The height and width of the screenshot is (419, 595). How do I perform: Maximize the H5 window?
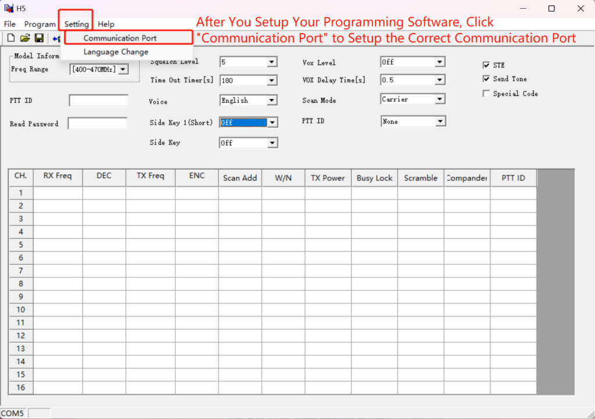[551, 8]
